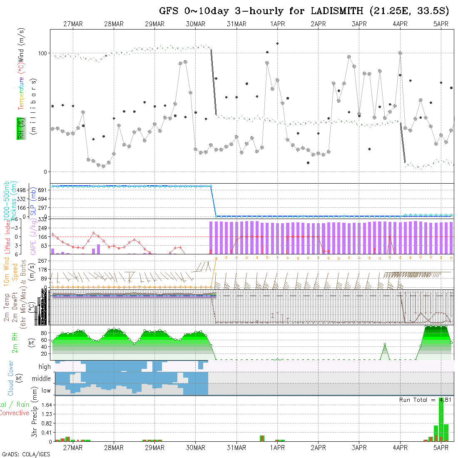Click the 1APR label on the bottom axis
This screenshot has height=458, width=458.
coord(277,448)
